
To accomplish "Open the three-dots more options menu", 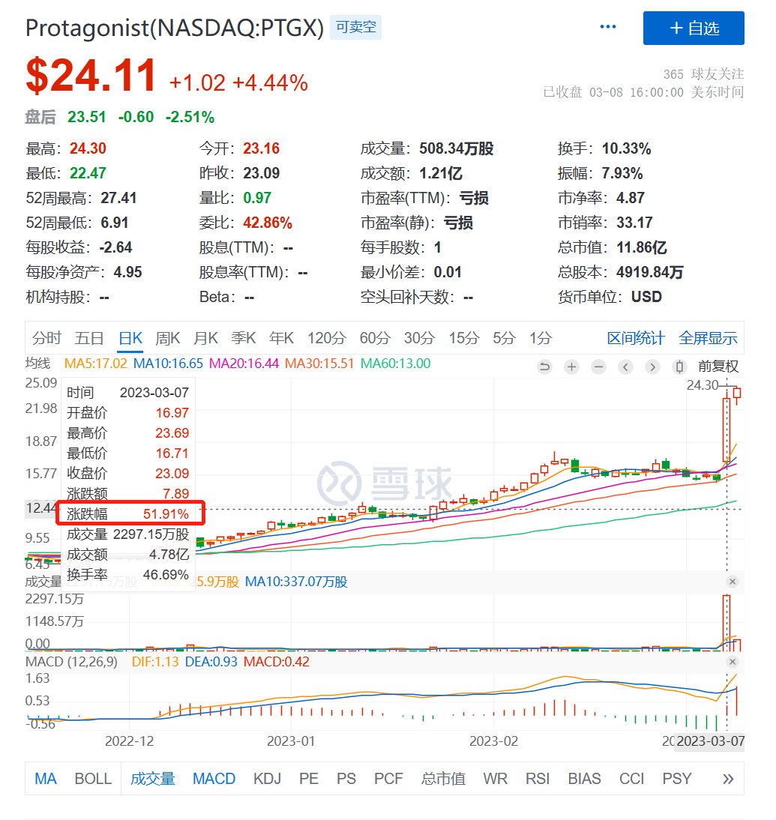I will [607, 27].
